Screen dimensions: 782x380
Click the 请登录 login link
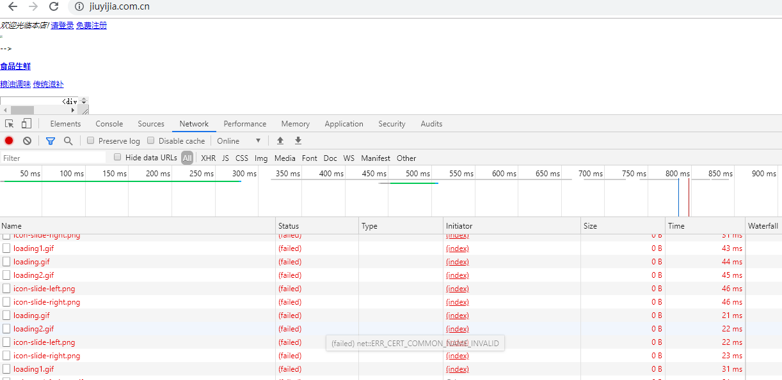tap(63, 26)
